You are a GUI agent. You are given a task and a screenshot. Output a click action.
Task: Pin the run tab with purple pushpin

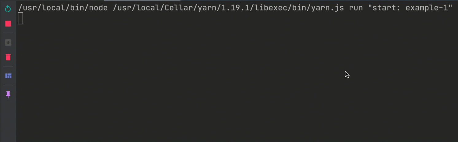[8, 95]
